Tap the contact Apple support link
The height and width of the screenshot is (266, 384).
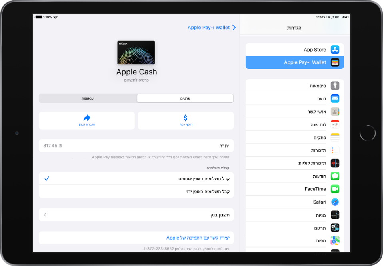pyautogui.click(x=198, y=238)
